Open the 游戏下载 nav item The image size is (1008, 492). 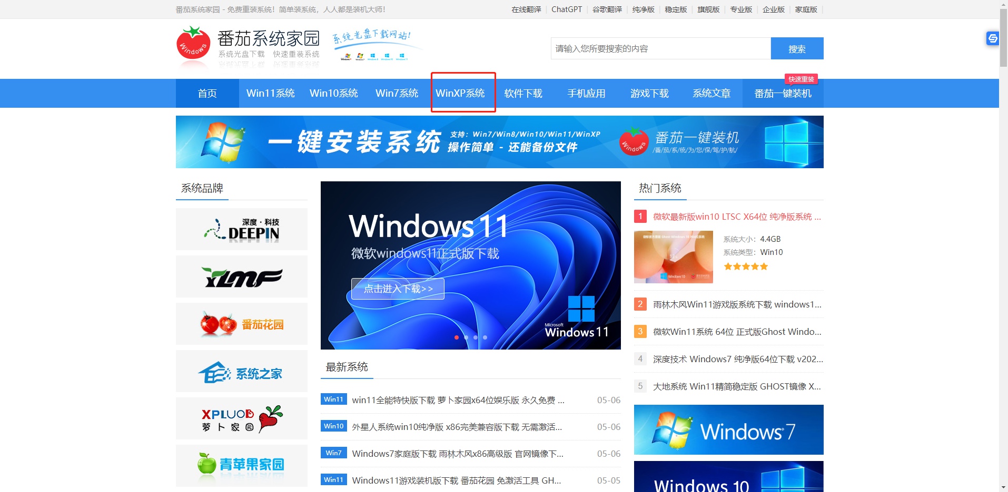[x=650, y=94]
